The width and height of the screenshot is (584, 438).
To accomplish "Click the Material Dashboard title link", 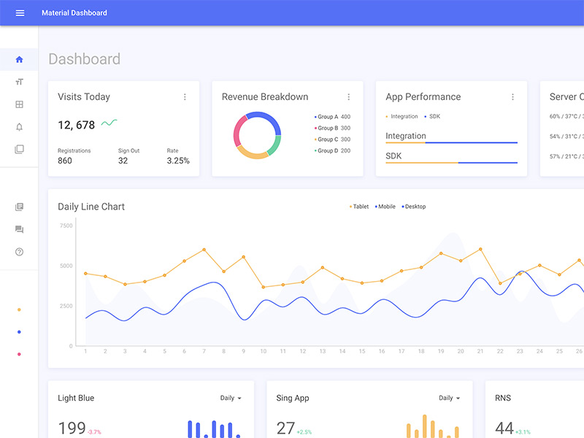I will (74, 13).
